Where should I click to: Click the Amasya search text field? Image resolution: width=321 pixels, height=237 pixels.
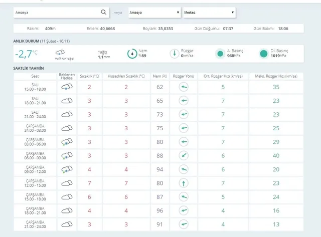point(55,12)
